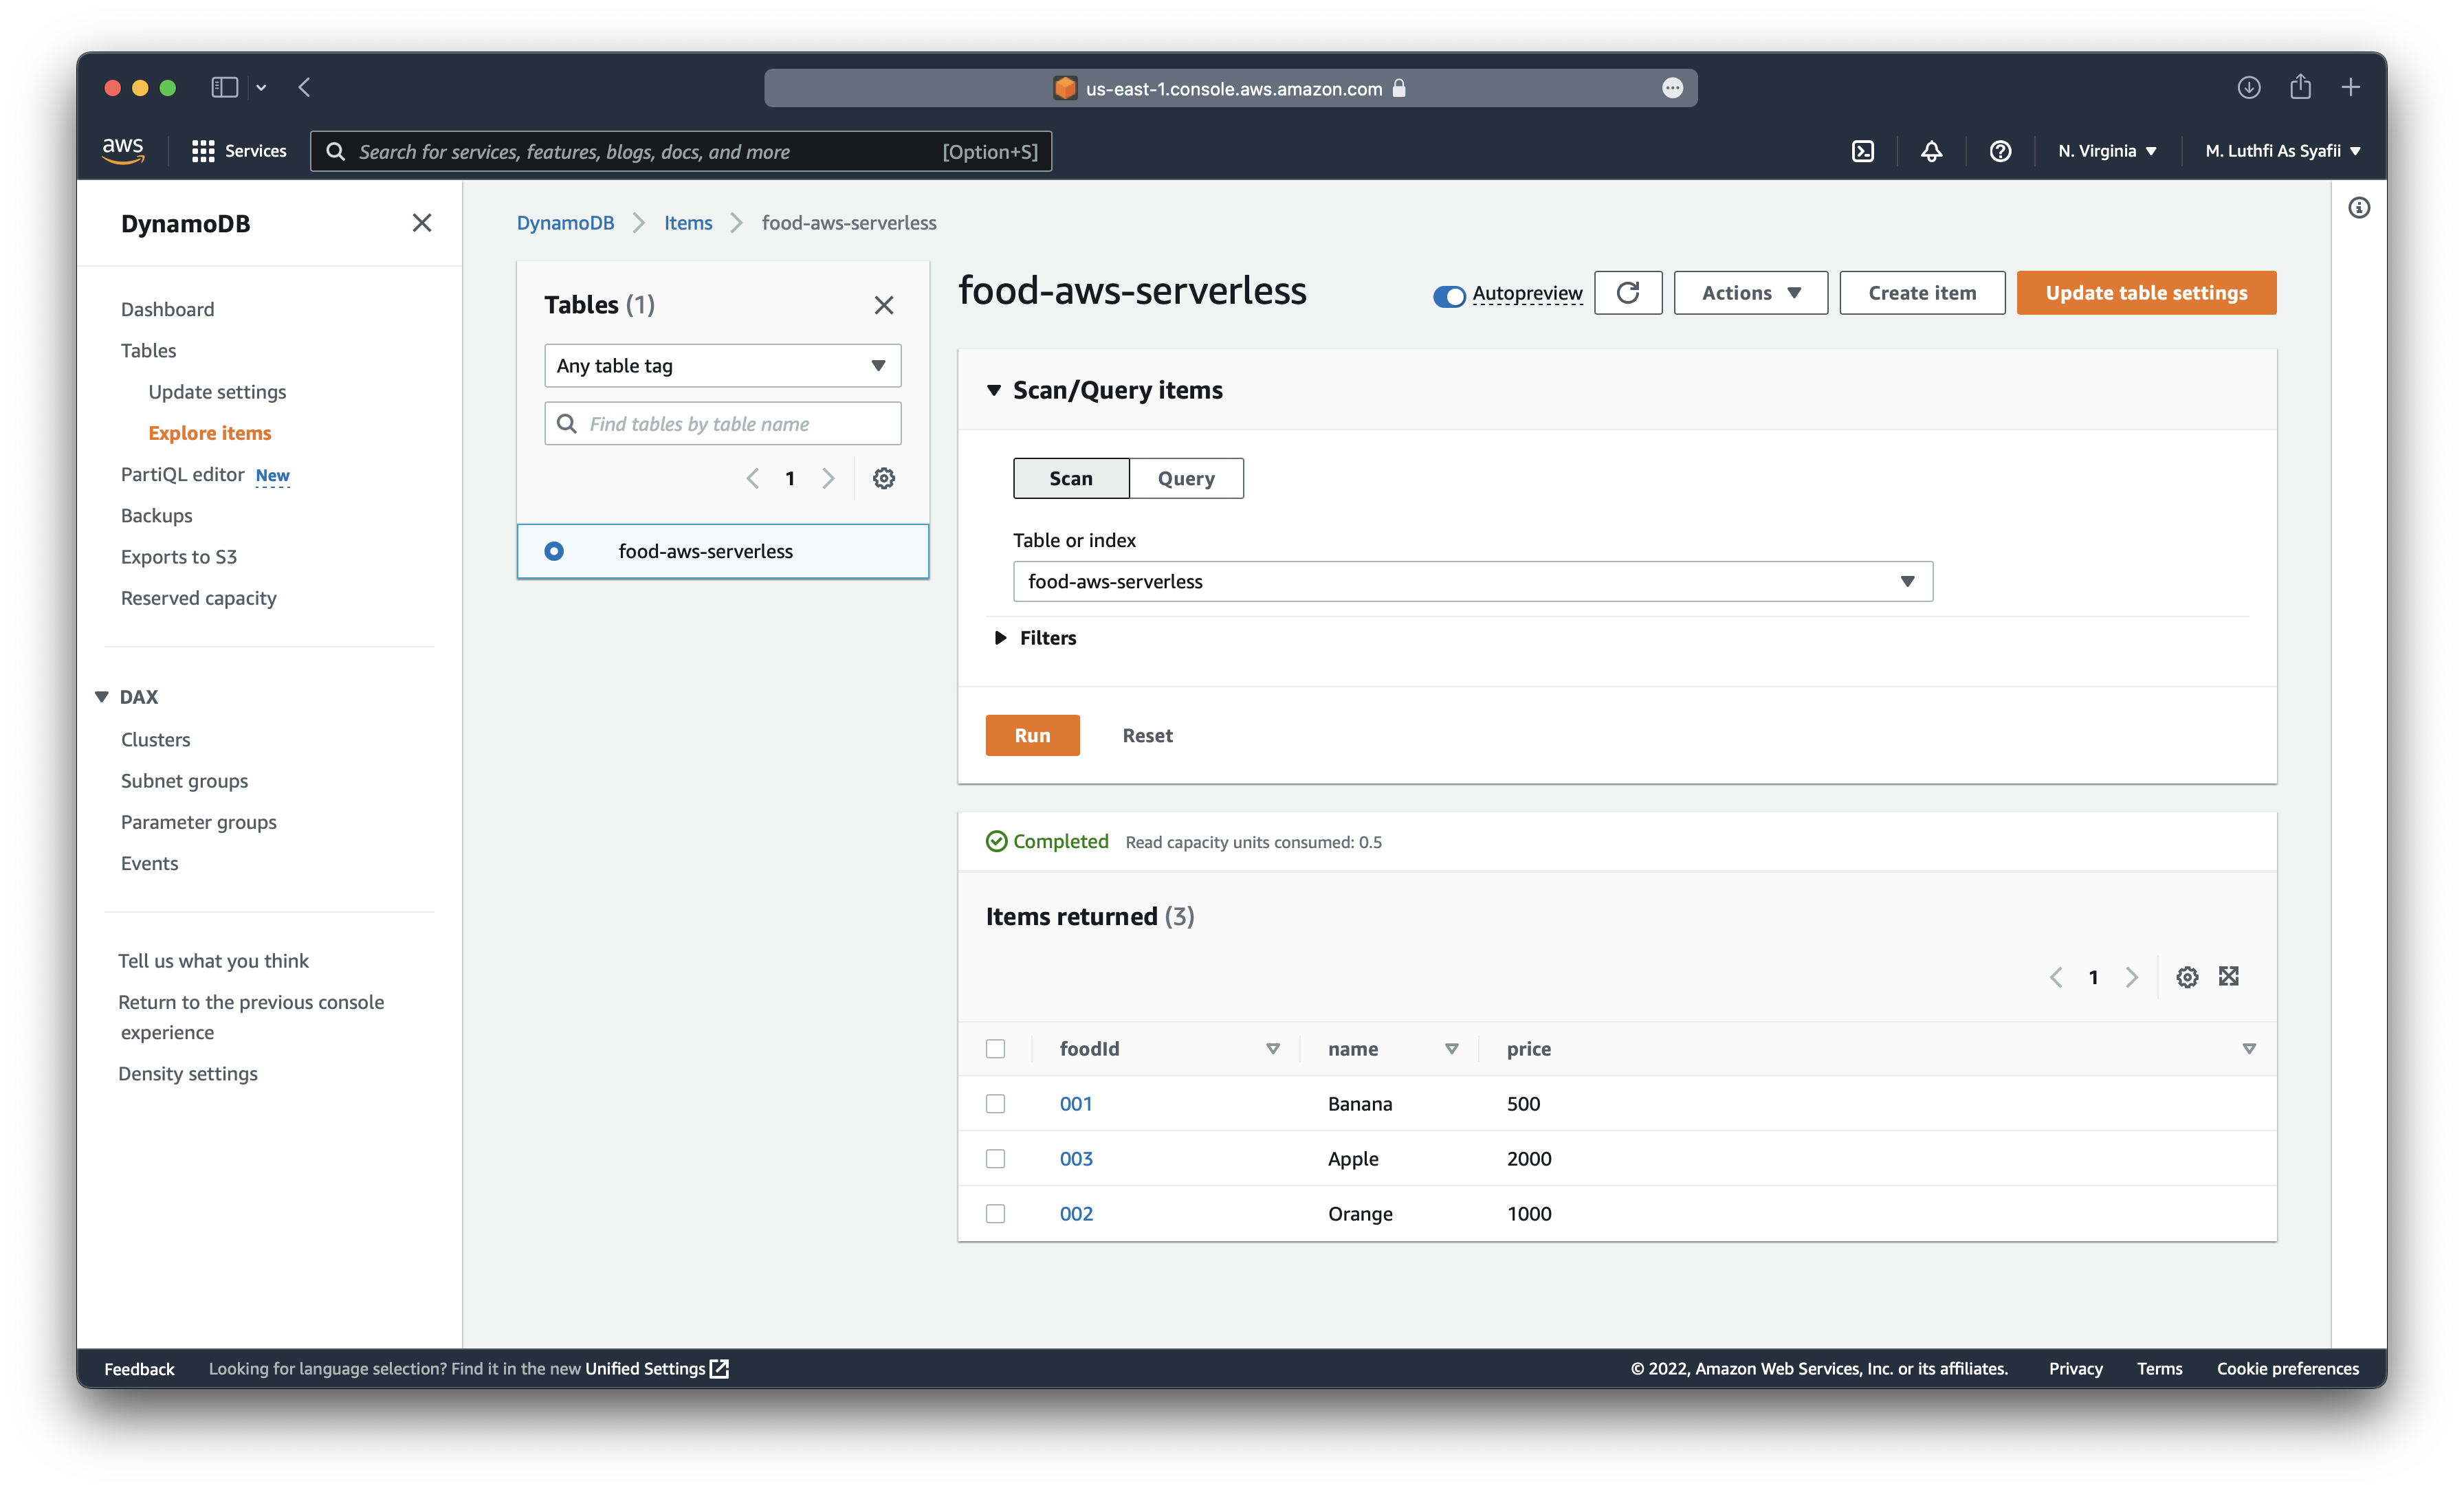Open the Any table tag dropdown
This screenshot has height=1490, width=2464.
tap(722, 366)
